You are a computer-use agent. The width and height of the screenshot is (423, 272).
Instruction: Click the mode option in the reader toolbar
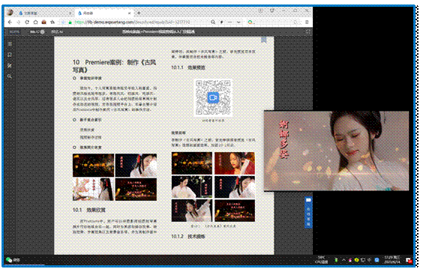pyautogui.click(x=57, y=31)
